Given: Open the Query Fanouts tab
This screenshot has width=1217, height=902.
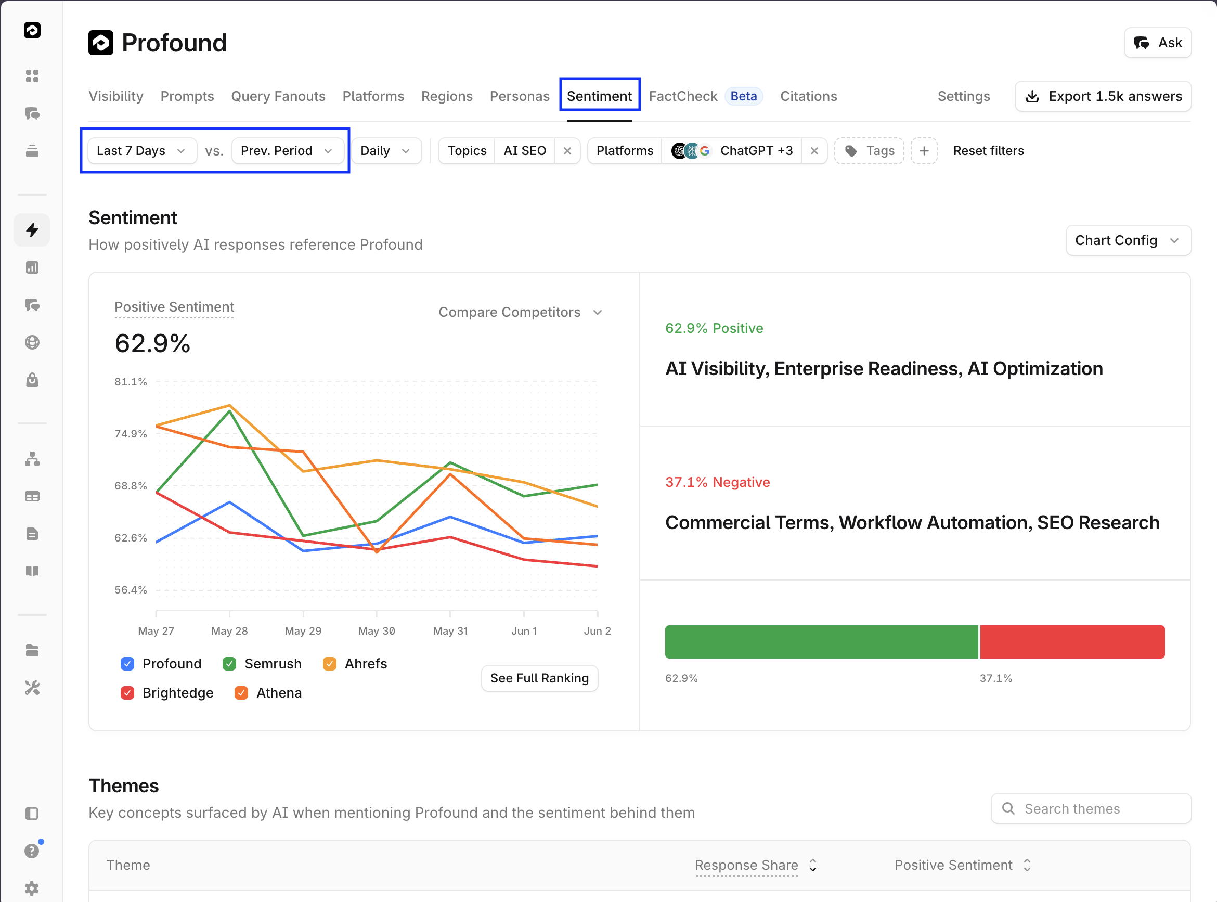Looking at the screenshot, I should click(x=278, y=96).
